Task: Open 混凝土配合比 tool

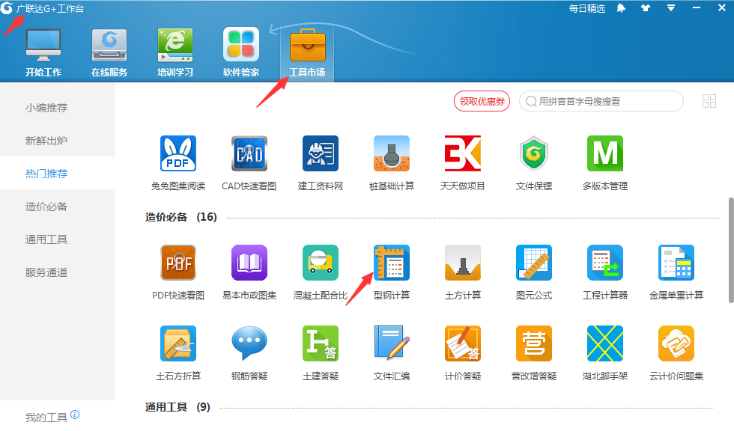Action: point(321,263)
